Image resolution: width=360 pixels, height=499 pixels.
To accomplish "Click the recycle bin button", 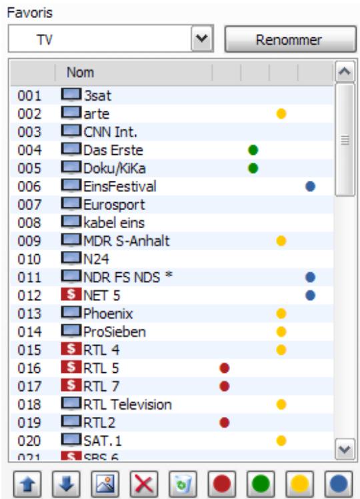I will 183,484.
